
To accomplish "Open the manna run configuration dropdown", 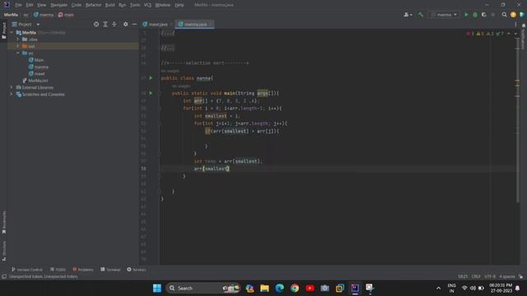I will point(444,15).
